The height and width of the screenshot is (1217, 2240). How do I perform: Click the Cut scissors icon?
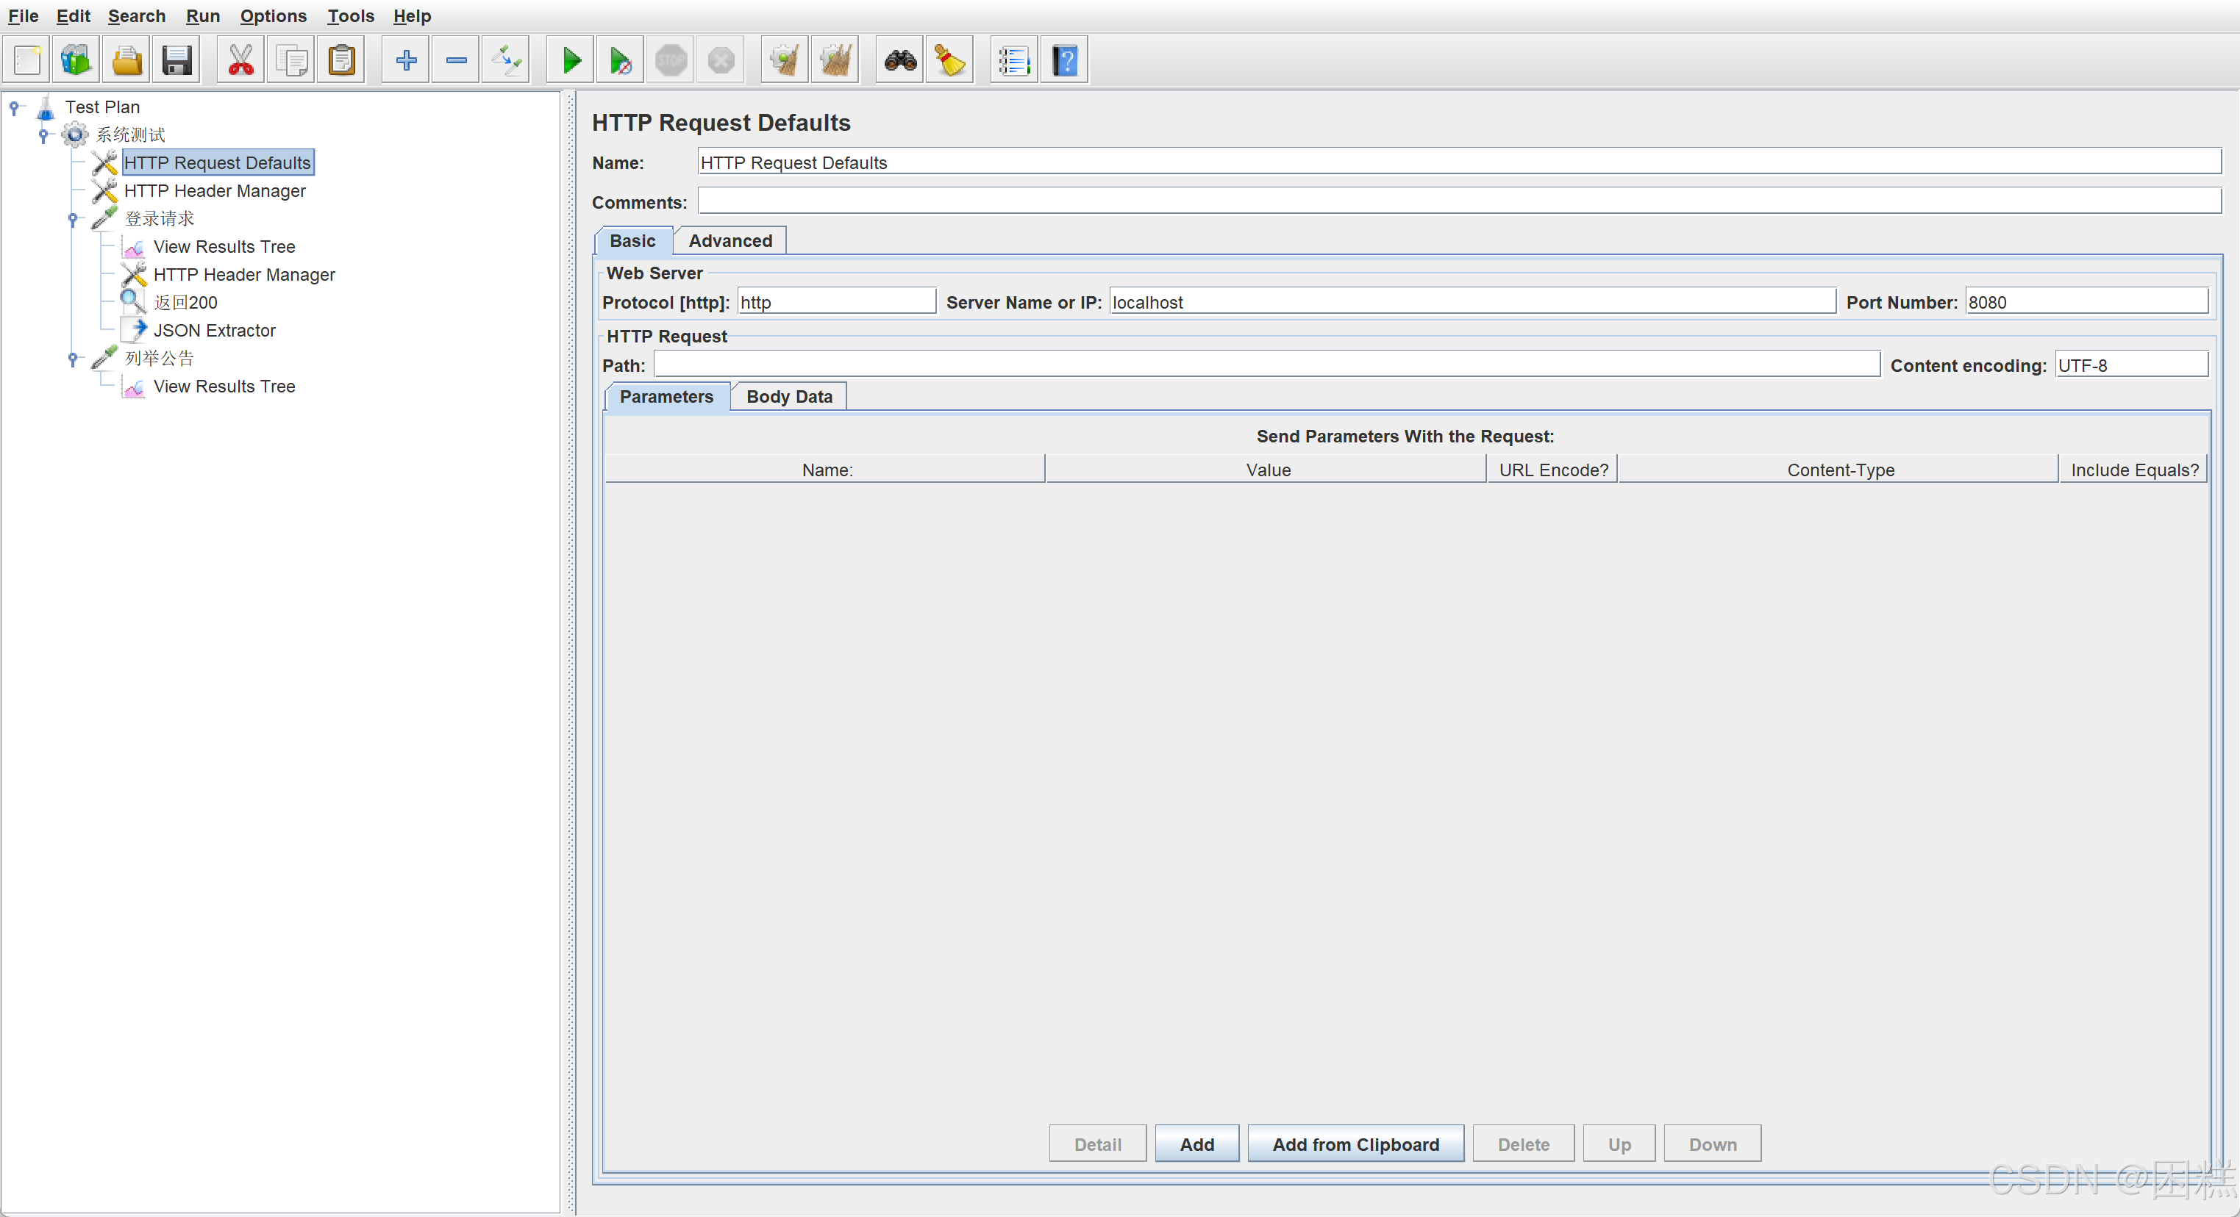(240, 61)
